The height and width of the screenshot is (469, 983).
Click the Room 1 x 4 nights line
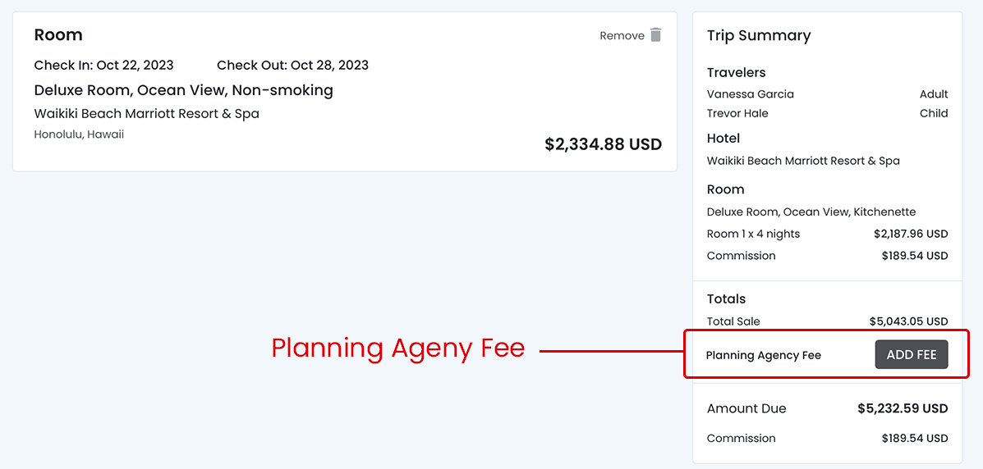point(753,234)
